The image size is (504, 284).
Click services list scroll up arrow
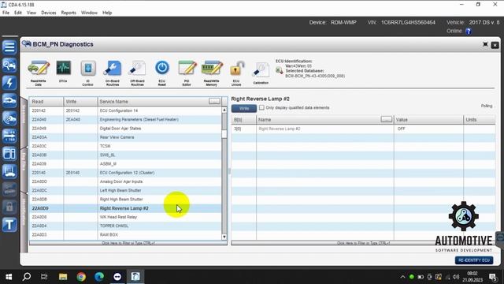[224, 110]
